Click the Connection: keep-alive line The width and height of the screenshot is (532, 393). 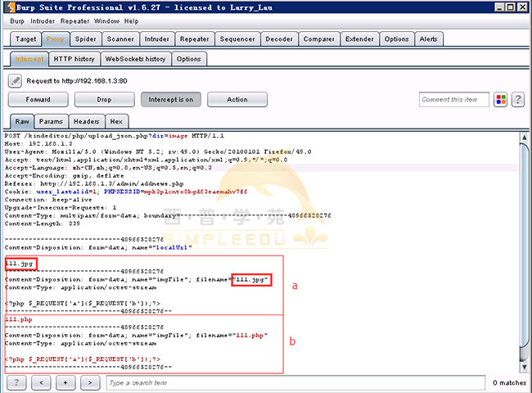click(x=48, y=200)
